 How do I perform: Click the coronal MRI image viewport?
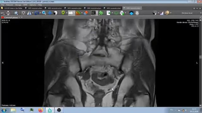pyautogui.click(x=100, y=63)
